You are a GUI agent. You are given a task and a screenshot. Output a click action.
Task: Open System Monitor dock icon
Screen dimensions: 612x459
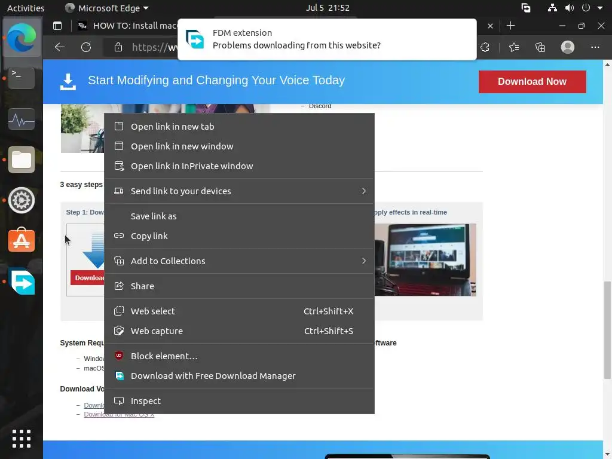[x=22, y=119]
